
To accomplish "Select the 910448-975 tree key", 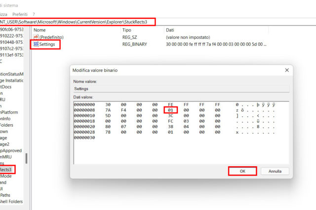I will 12,42.
